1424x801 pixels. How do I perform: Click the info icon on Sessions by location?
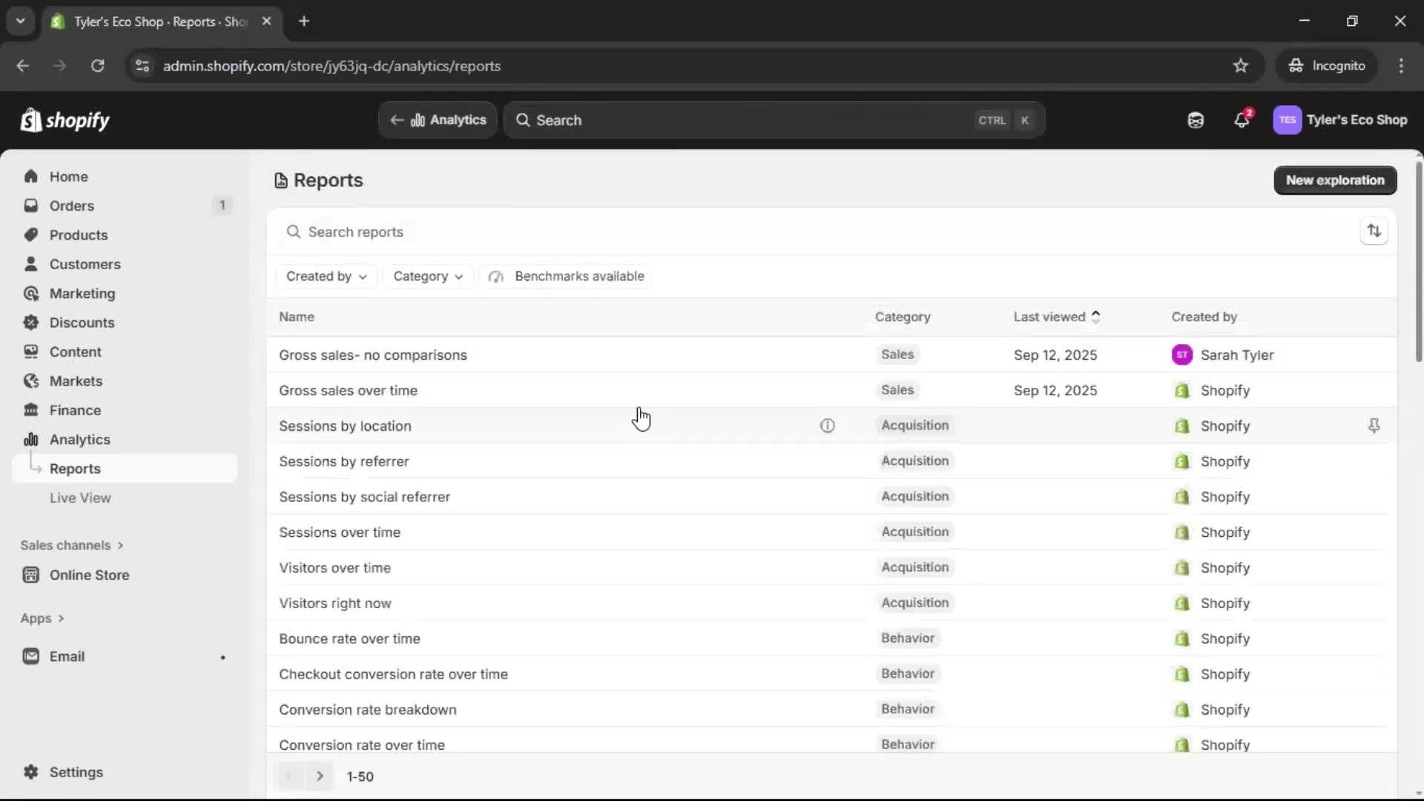click(x=828, y=426)
